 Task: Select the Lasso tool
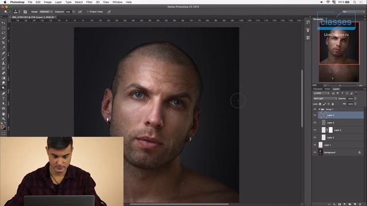coord(3,33)
